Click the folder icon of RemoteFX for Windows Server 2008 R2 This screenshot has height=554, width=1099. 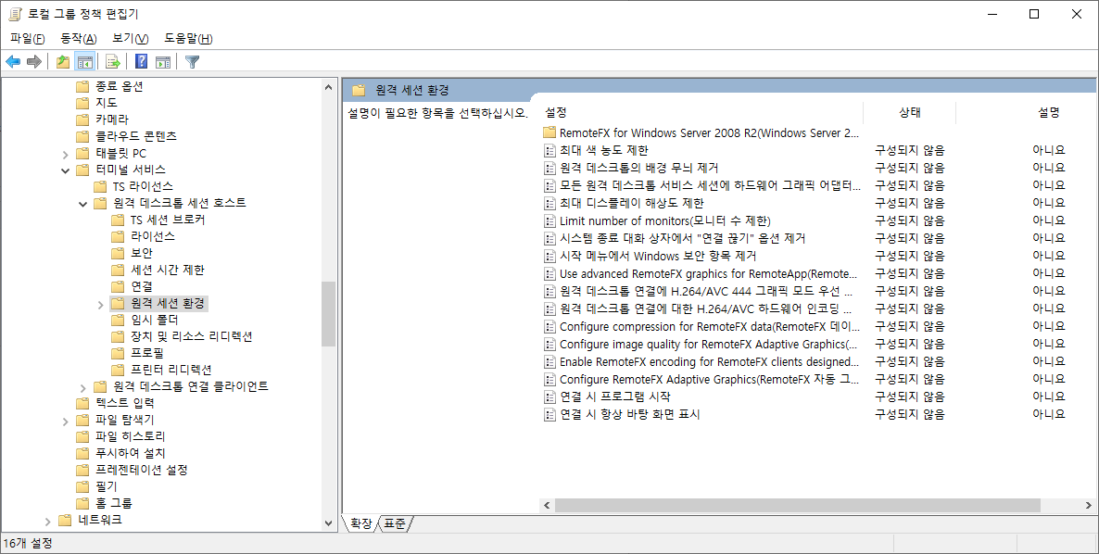pyautogui.click(x=549, y=132)
